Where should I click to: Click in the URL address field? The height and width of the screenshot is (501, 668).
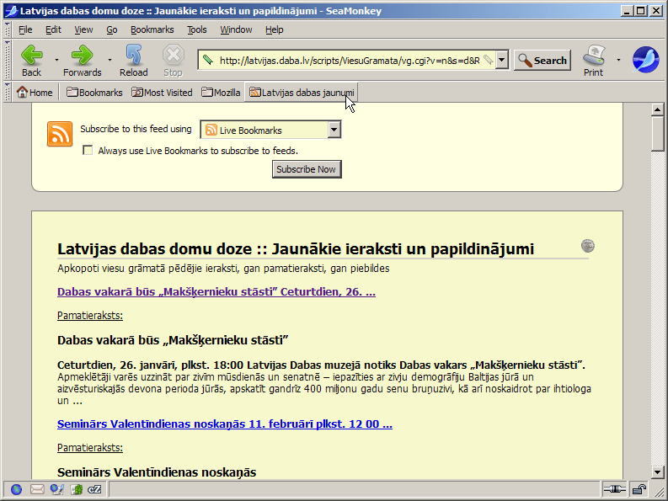(x=350, y=60)
